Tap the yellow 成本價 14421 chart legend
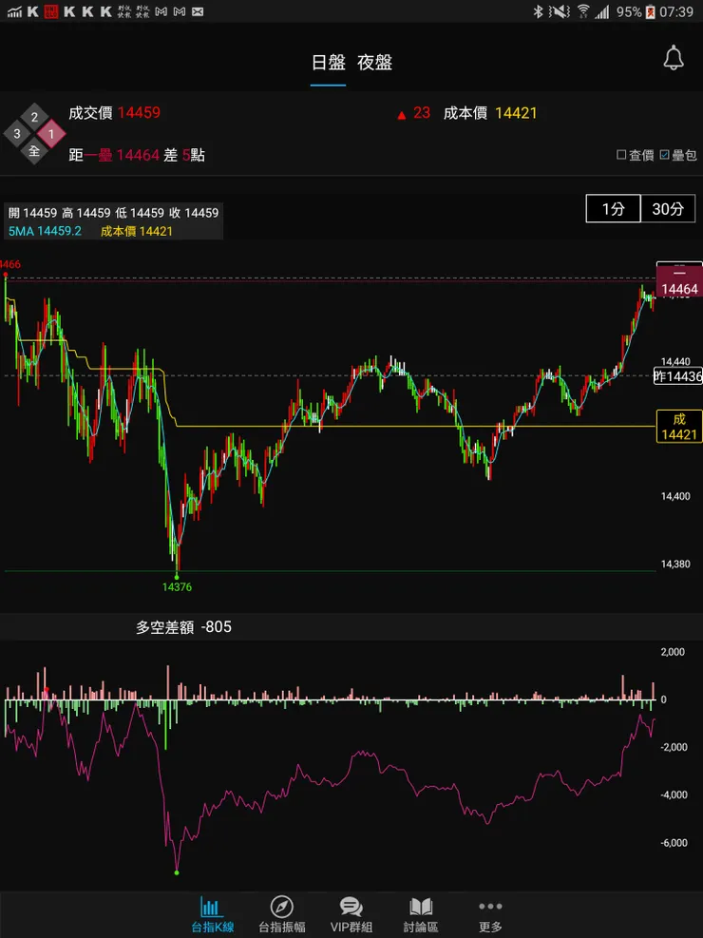The height and width of the screenshot is (938, 703). tap(136, 232)
